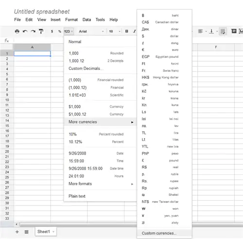Click the print icon in toolbar
This screenshot has width=243, height=239.
point(17,31)
